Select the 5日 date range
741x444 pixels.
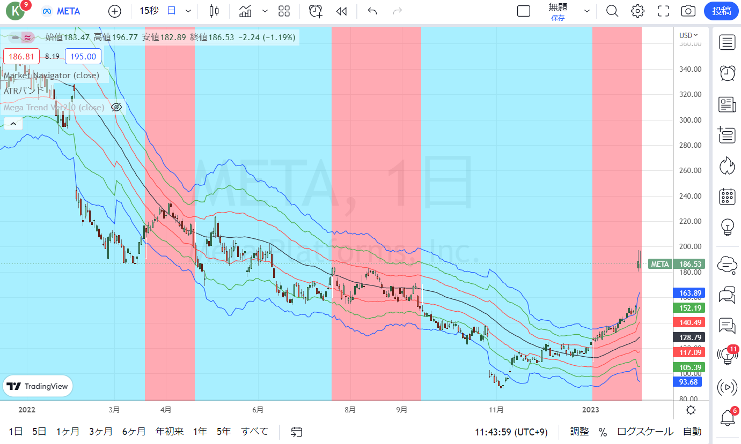[x=39, y=432]
